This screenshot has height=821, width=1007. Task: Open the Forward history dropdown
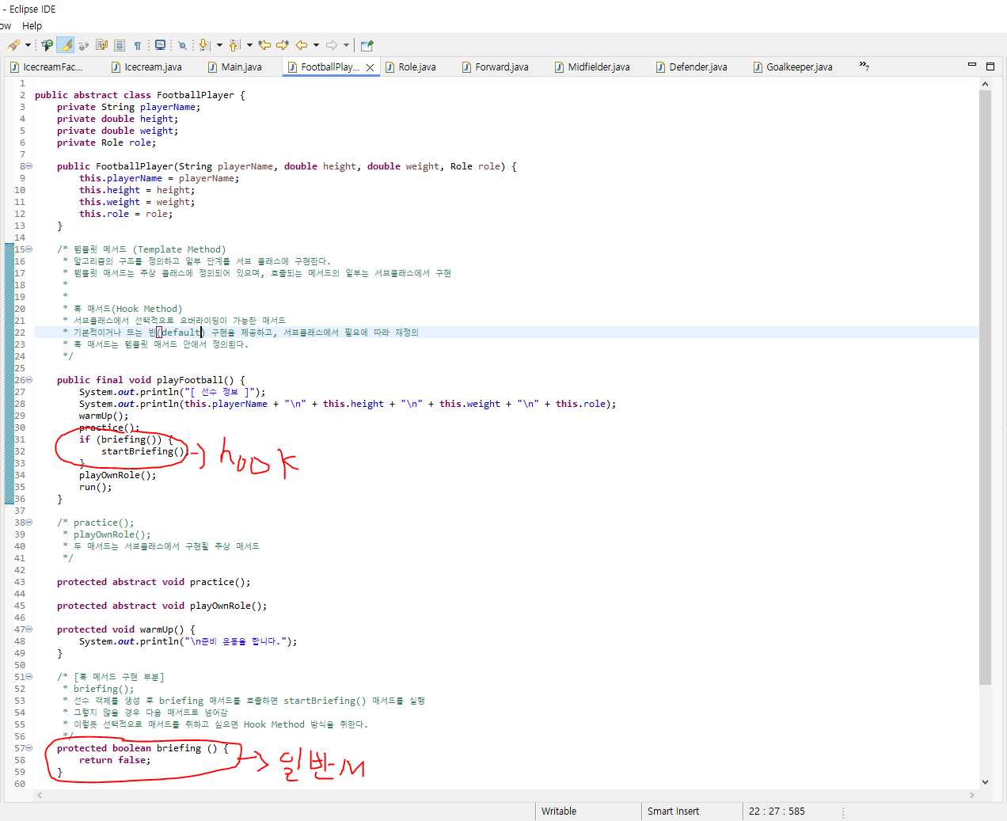click(346, 45)
